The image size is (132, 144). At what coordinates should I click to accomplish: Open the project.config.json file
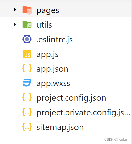coord(71,98)
